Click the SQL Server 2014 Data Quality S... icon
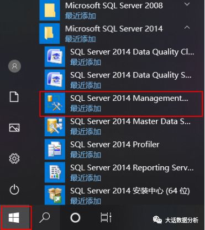The width and height of the screenshot is (205, 230). (x=55, y=80)
